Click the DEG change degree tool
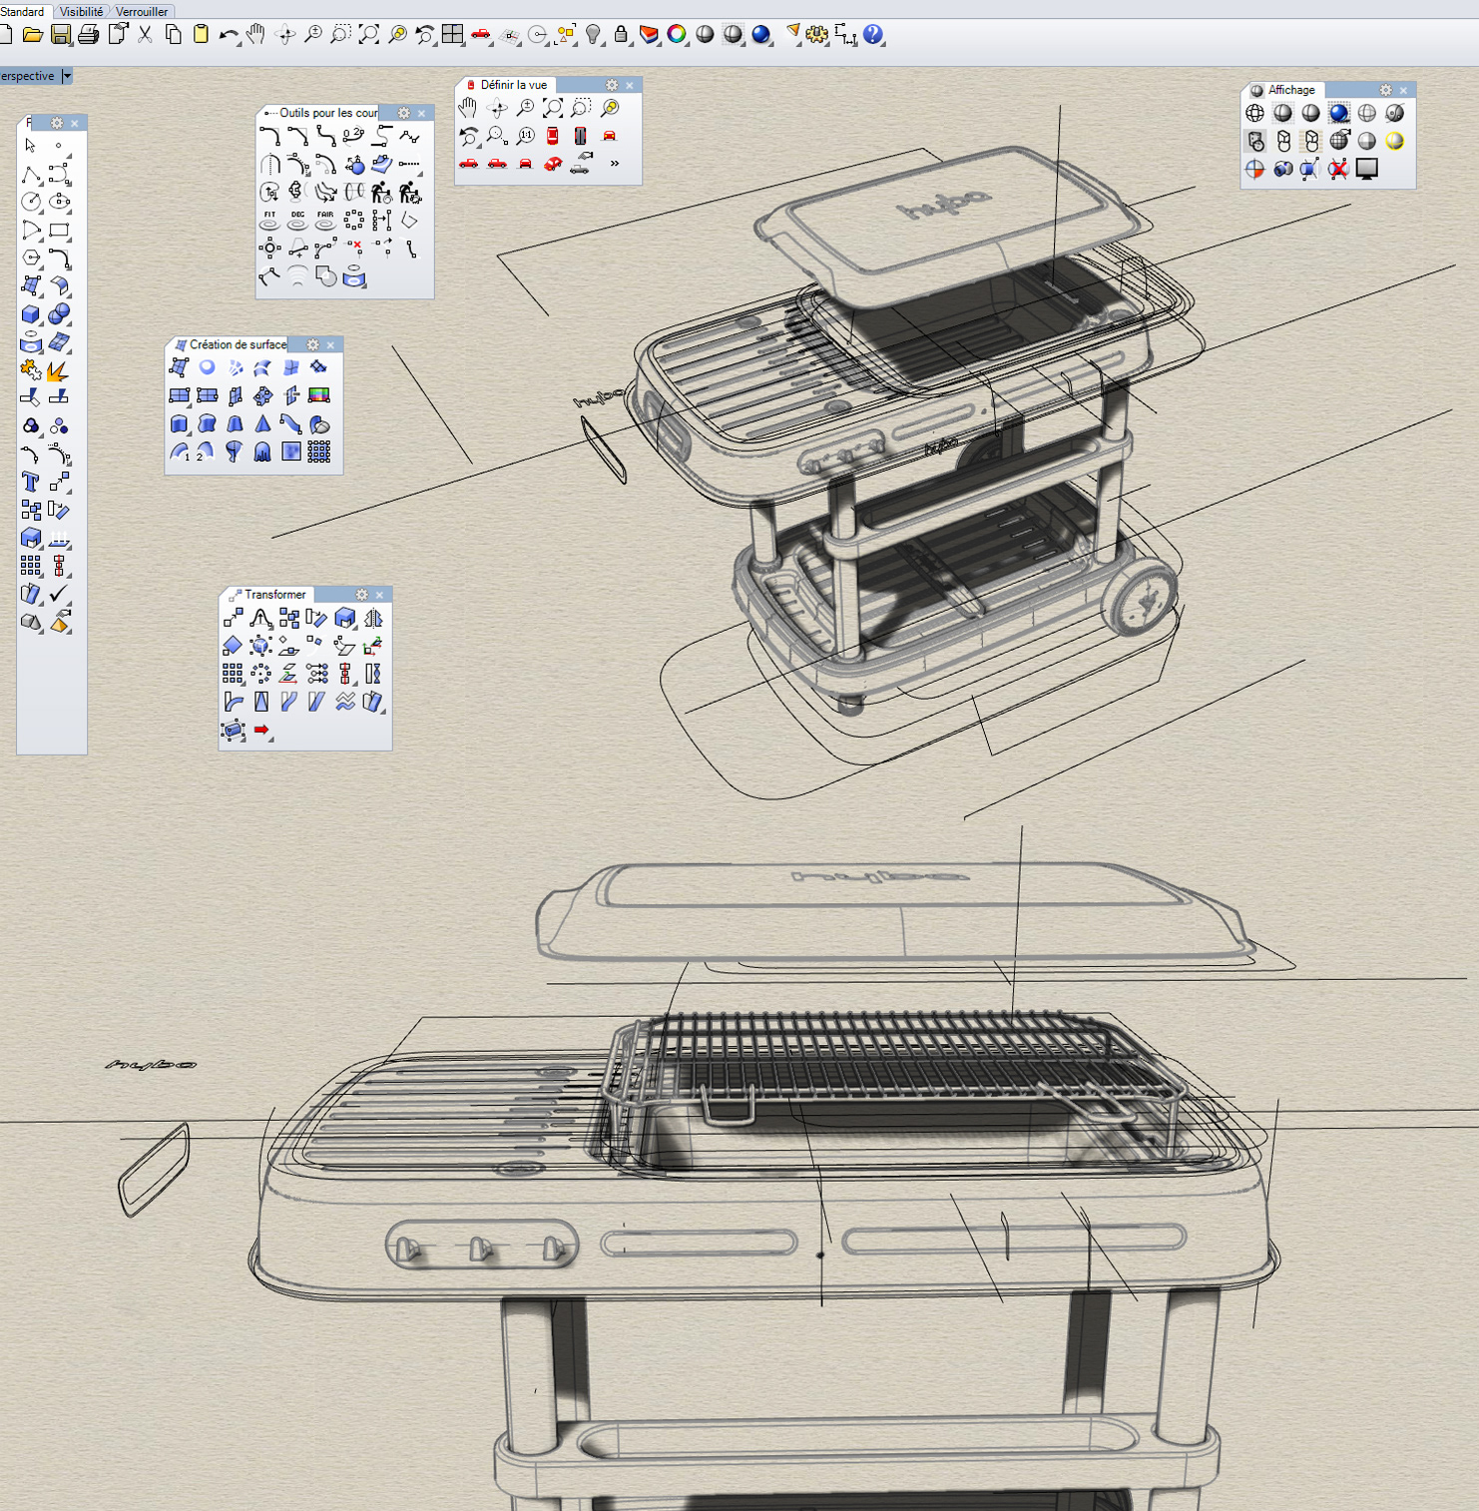This screenshot has width=1479, height=1511. point(297,220)
